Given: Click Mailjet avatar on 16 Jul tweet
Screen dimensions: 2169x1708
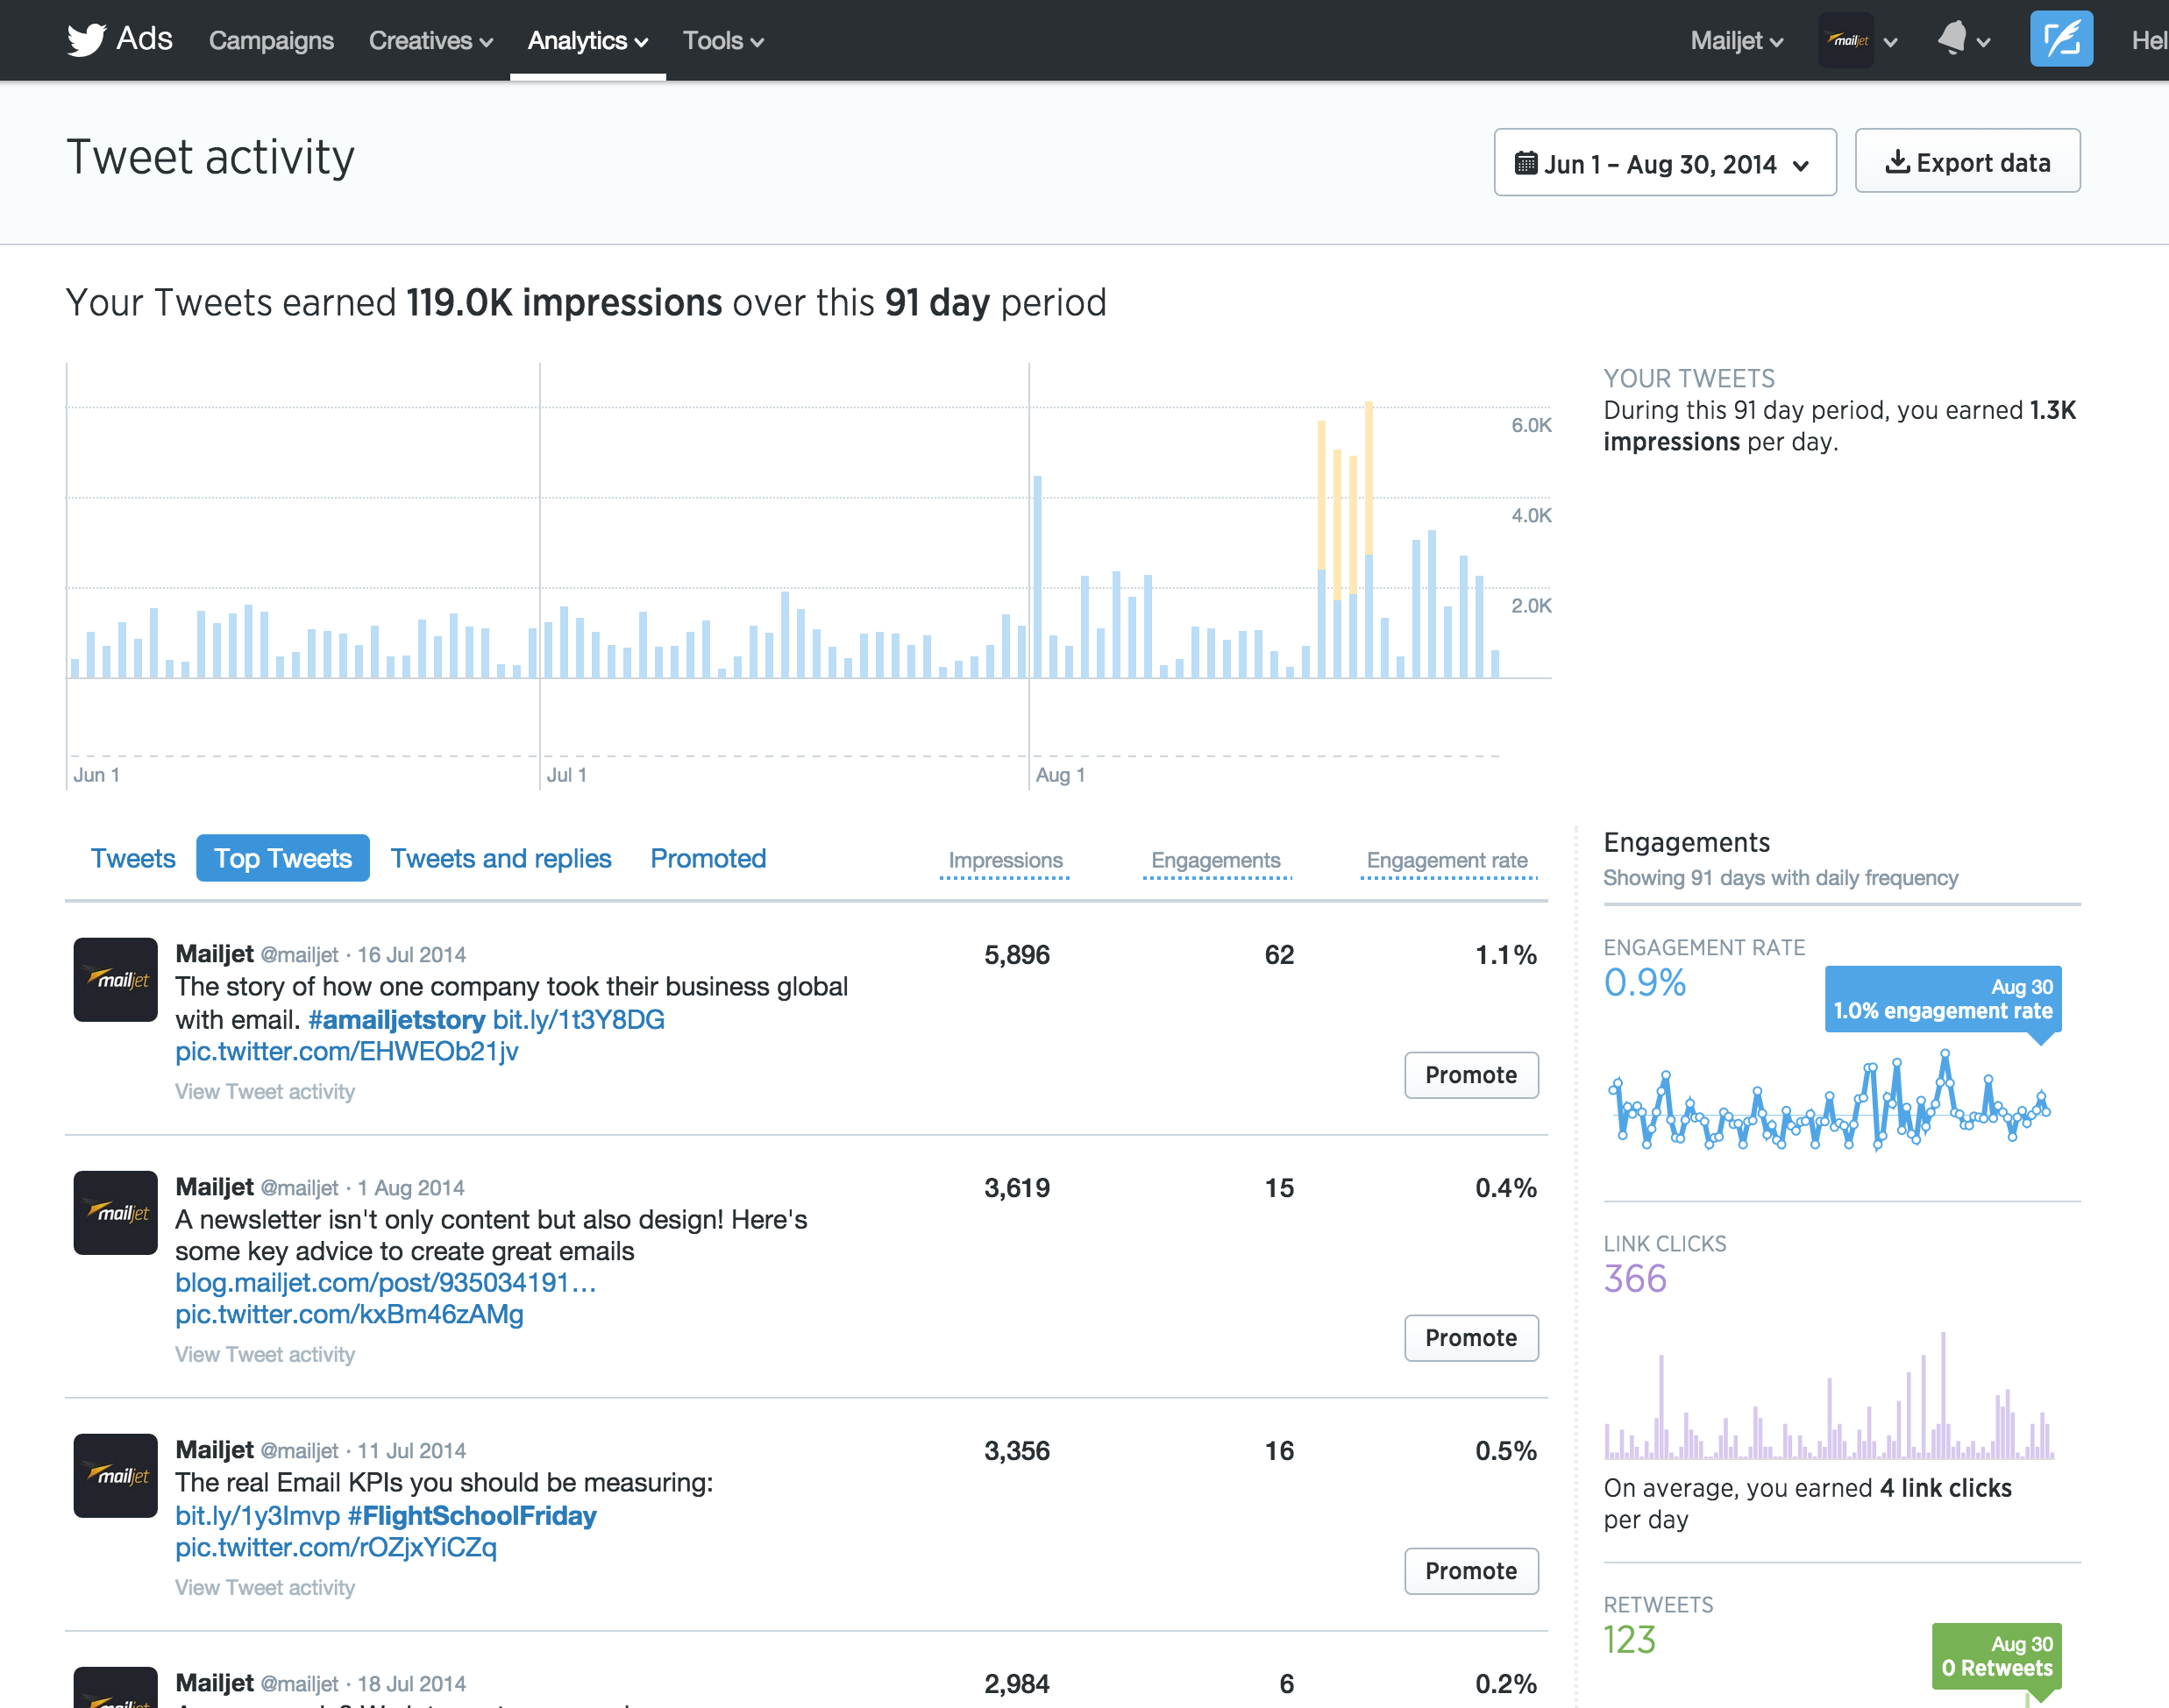Looking at the screenshot, I should (x=115, y=979).
